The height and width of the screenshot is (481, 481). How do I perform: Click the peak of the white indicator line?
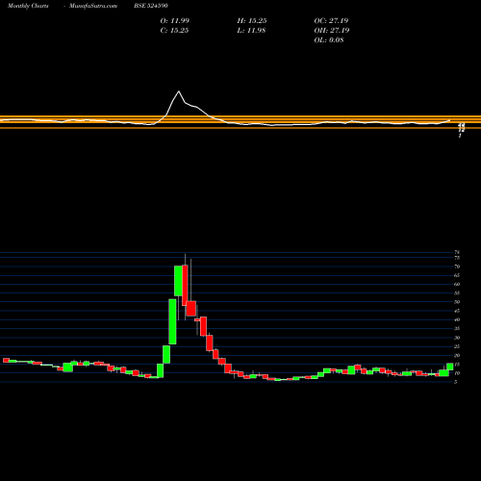pos(179,91)
